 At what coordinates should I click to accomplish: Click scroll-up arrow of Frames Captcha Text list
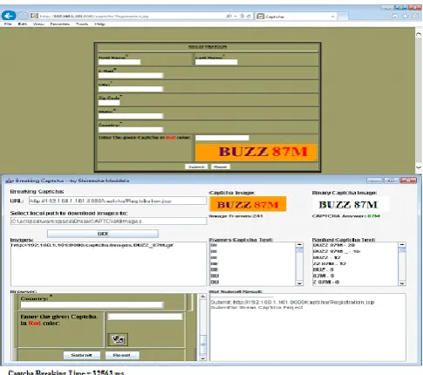[x=299, y=245]
